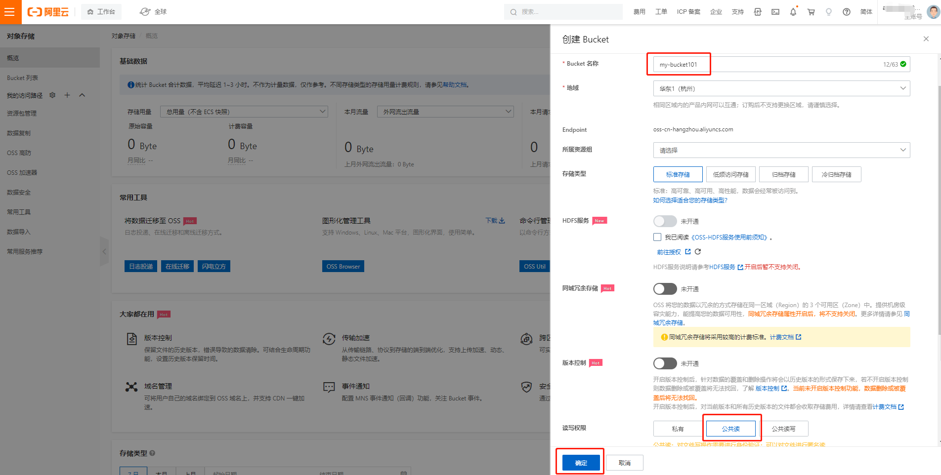Click the plus icon beside 我的访问路径

click(x=67, y=95)
